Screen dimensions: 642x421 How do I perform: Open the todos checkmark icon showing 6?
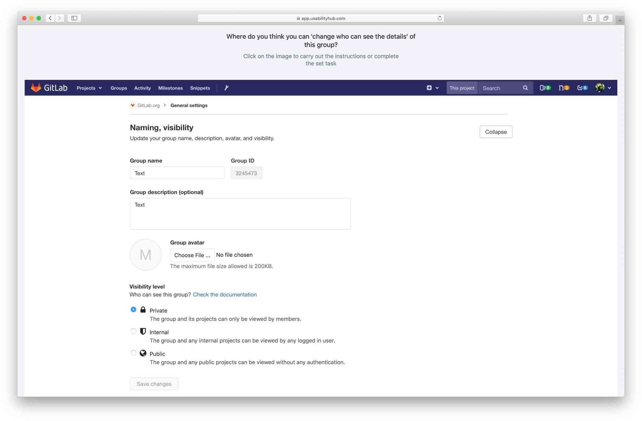pos(582,87)
